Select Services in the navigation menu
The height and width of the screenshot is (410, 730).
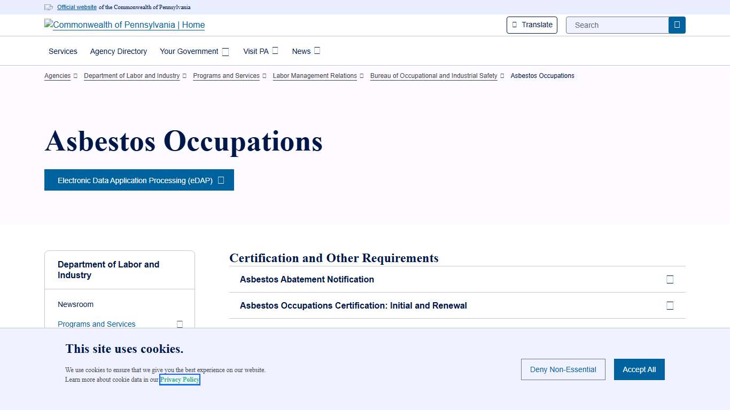(x=63, y=51)
